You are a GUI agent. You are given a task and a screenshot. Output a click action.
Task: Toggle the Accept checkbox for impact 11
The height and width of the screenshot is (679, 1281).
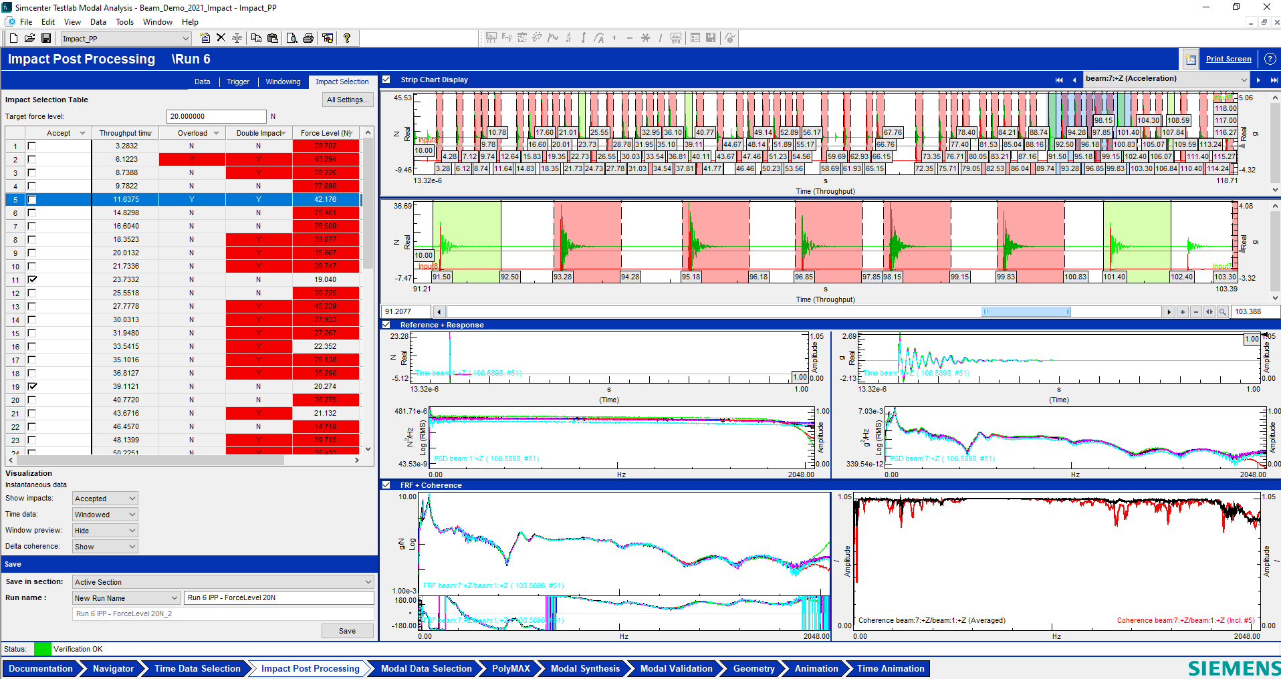click(32, 279)
